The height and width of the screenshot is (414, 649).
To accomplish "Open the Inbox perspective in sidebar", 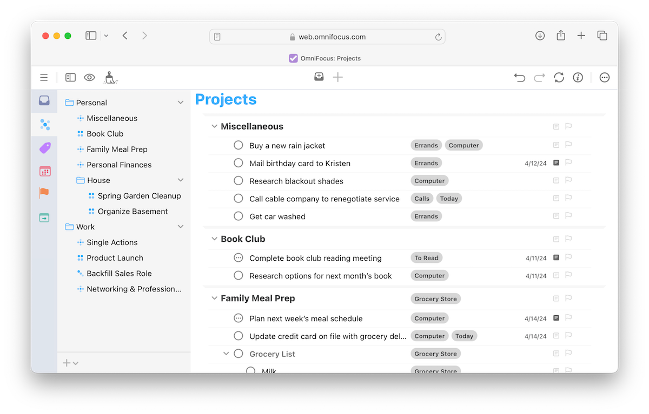I will [x=44, y=100].
